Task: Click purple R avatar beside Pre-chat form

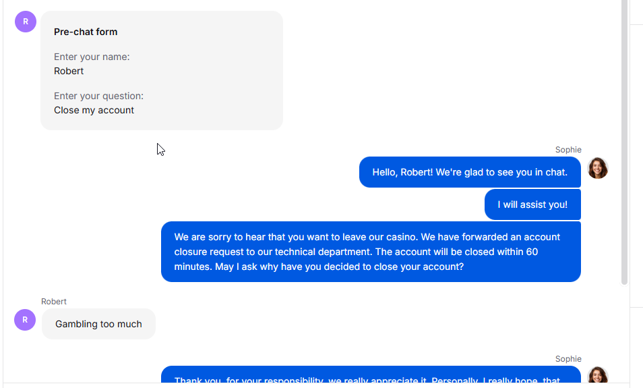Action: tap(26, 22)
